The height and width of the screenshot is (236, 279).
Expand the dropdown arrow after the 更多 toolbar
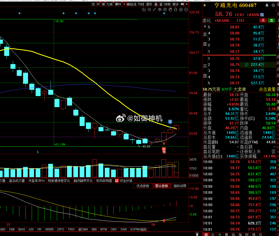187,4
